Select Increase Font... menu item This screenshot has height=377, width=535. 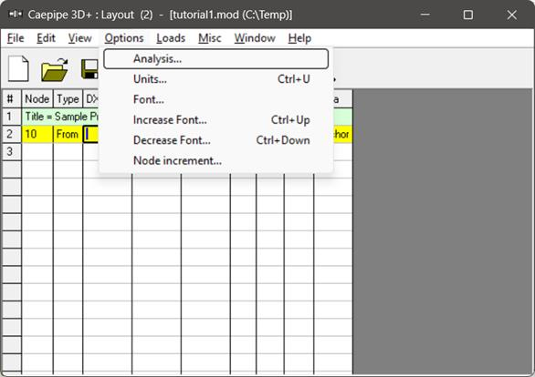coord(216,120)
